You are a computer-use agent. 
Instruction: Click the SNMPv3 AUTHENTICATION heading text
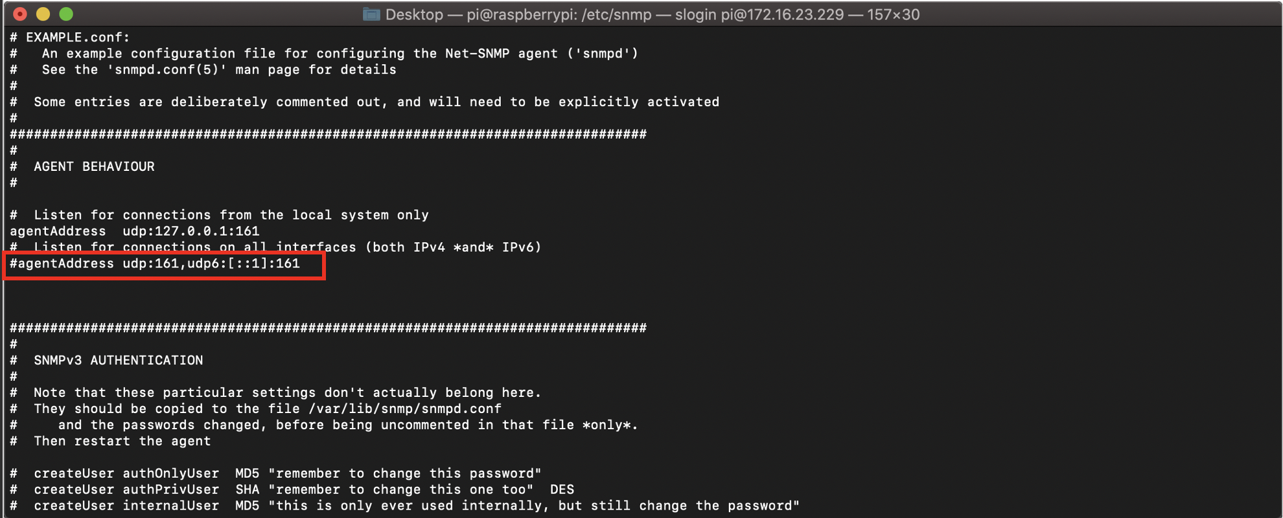(119, 360)
